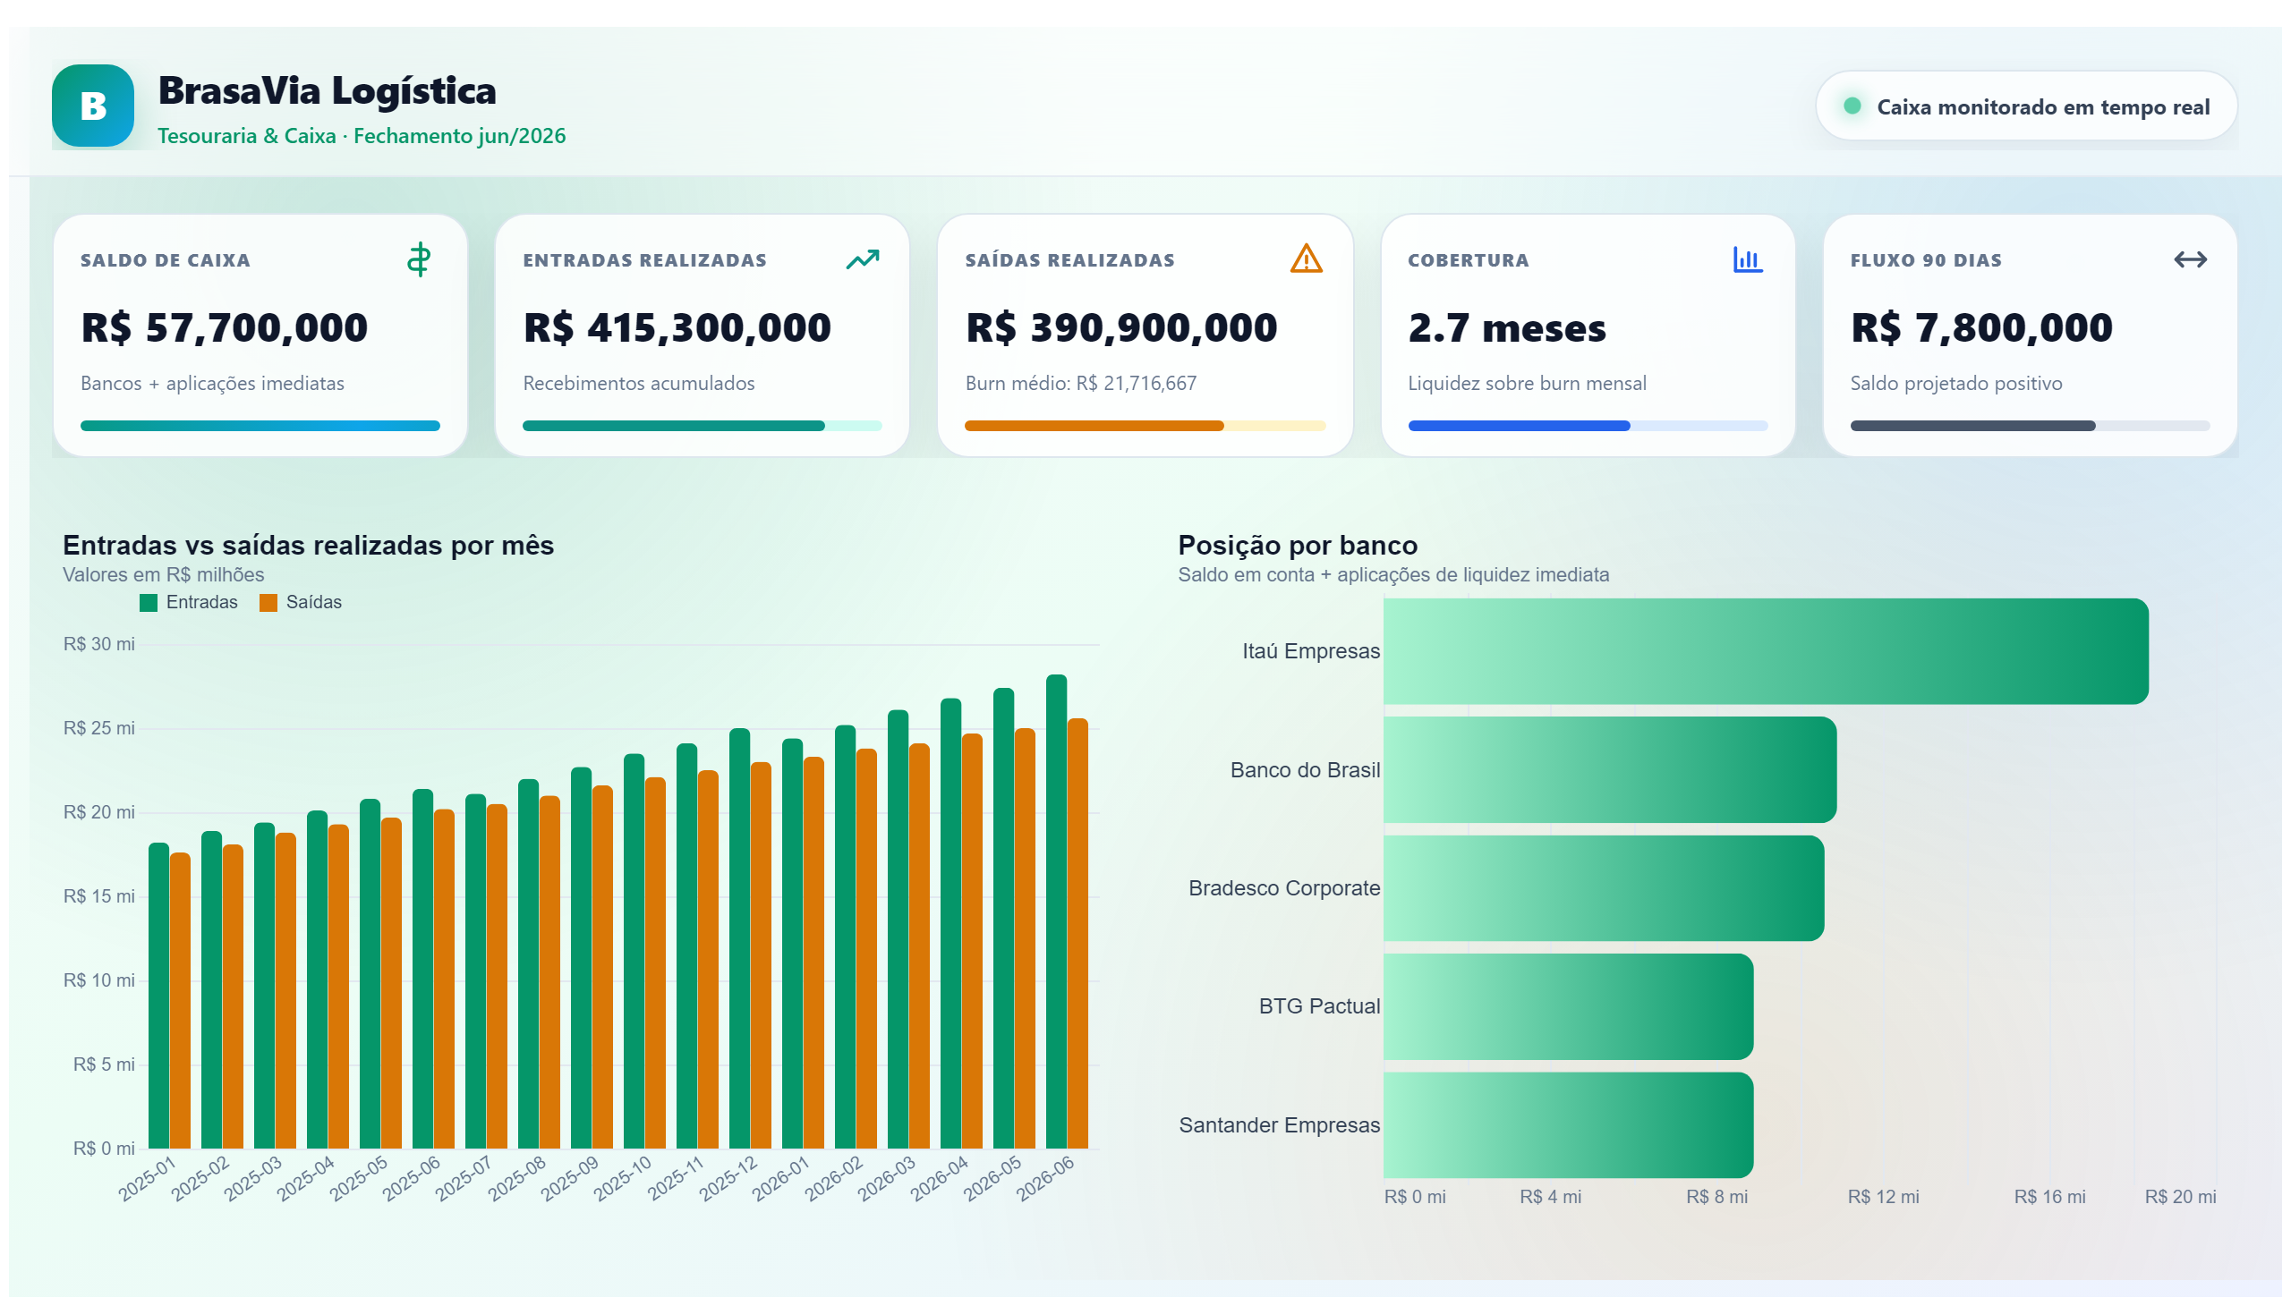
Task: Click the 'Caixa monitorado em tempo real' badge
Action: point(2025,106)
